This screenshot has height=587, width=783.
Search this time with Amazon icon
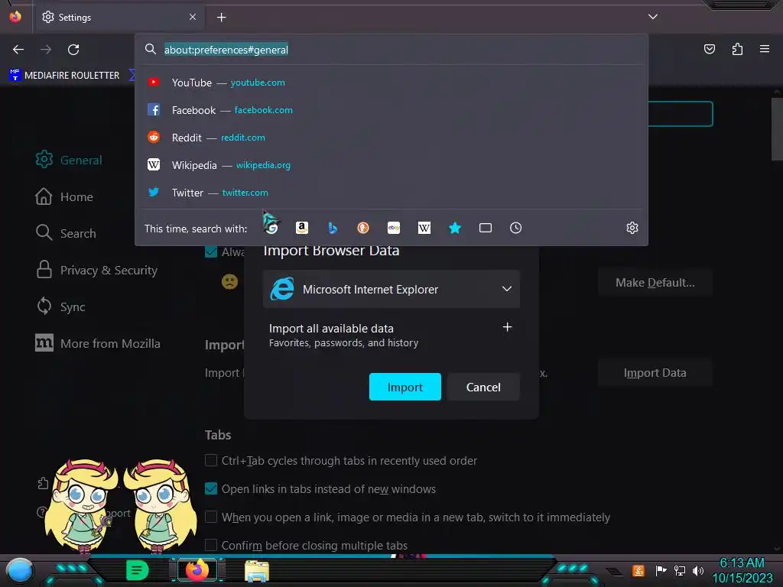click(301, 228)
